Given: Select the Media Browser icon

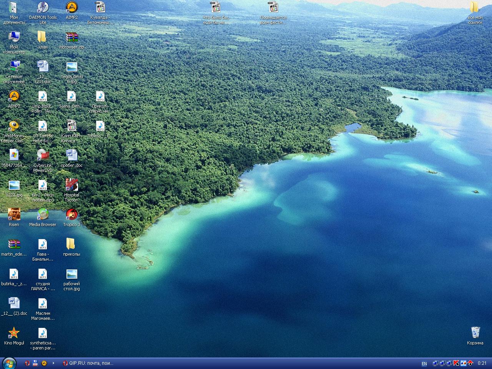Looking at the screenshot, I should coord(43,218).
